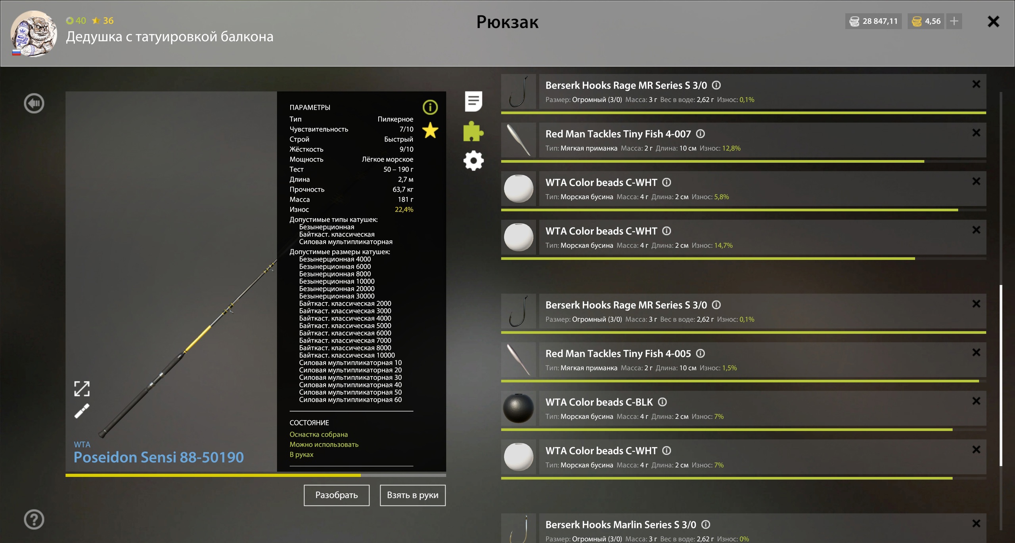Select first Rage MR hook thumbnail
Image resolution: width=1015 pixels, height=543 pixels.
[519, 91]
